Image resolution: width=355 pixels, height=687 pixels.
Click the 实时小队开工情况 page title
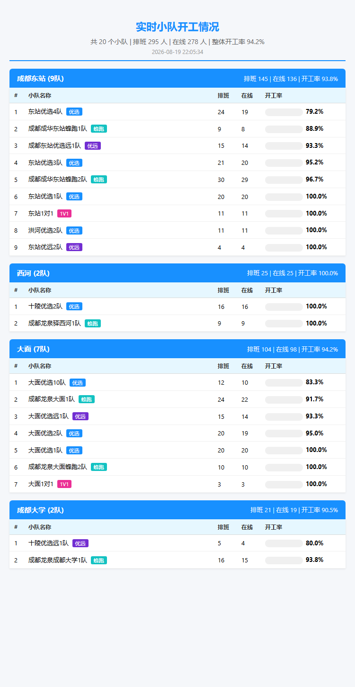pos(177,27)
